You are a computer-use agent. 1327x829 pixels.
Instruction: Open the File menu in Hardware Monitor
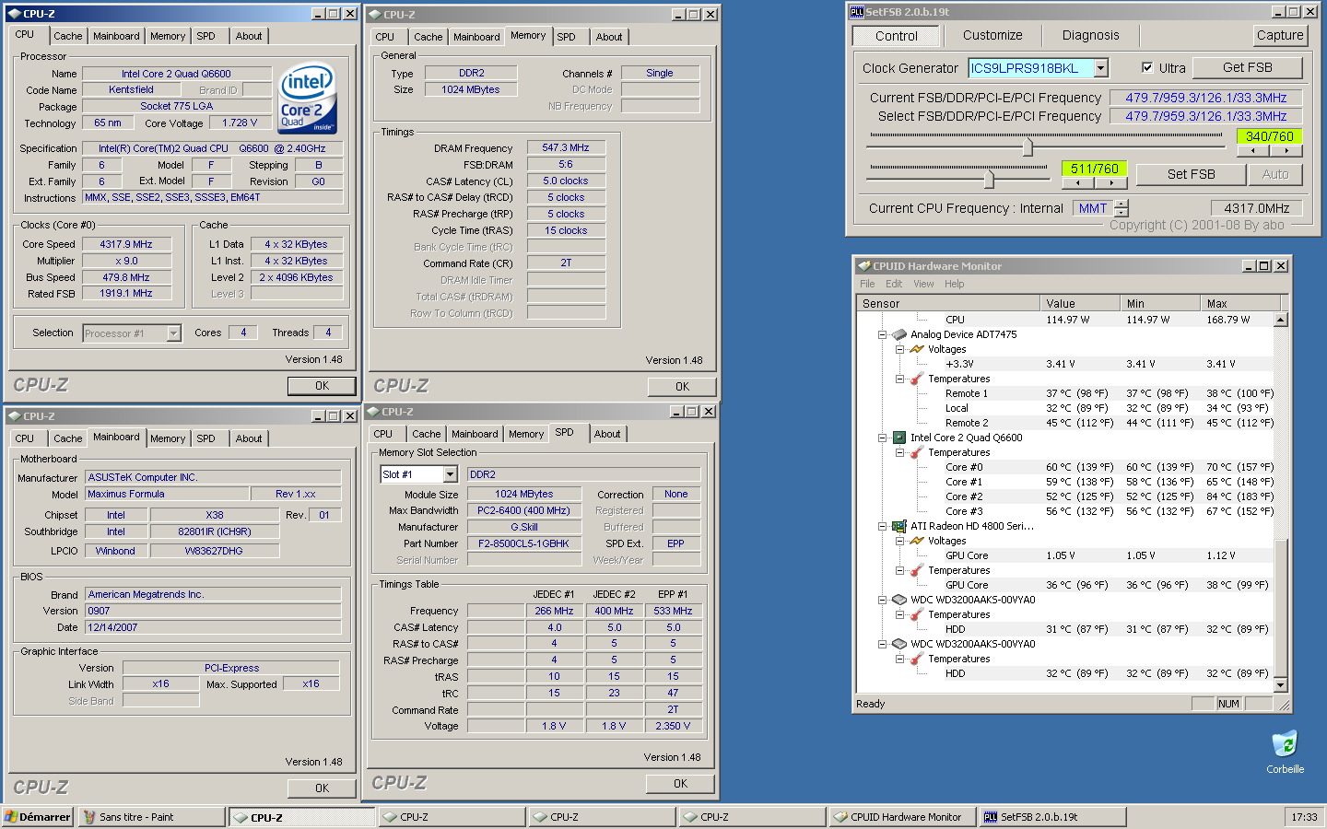(x=867, y=284)
